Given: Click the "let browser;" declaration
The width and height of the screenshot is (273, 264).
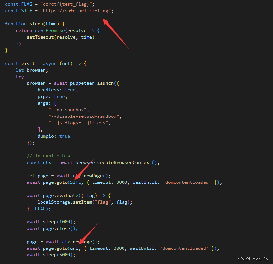Looking at the screenshot, I should pyautogui.click(x=32, y=70).
